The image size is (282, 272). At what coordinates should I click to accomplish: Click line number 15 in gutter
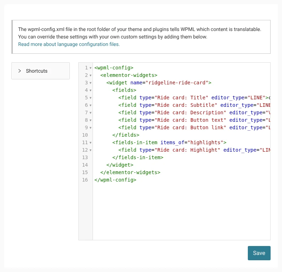pos(85,172)
